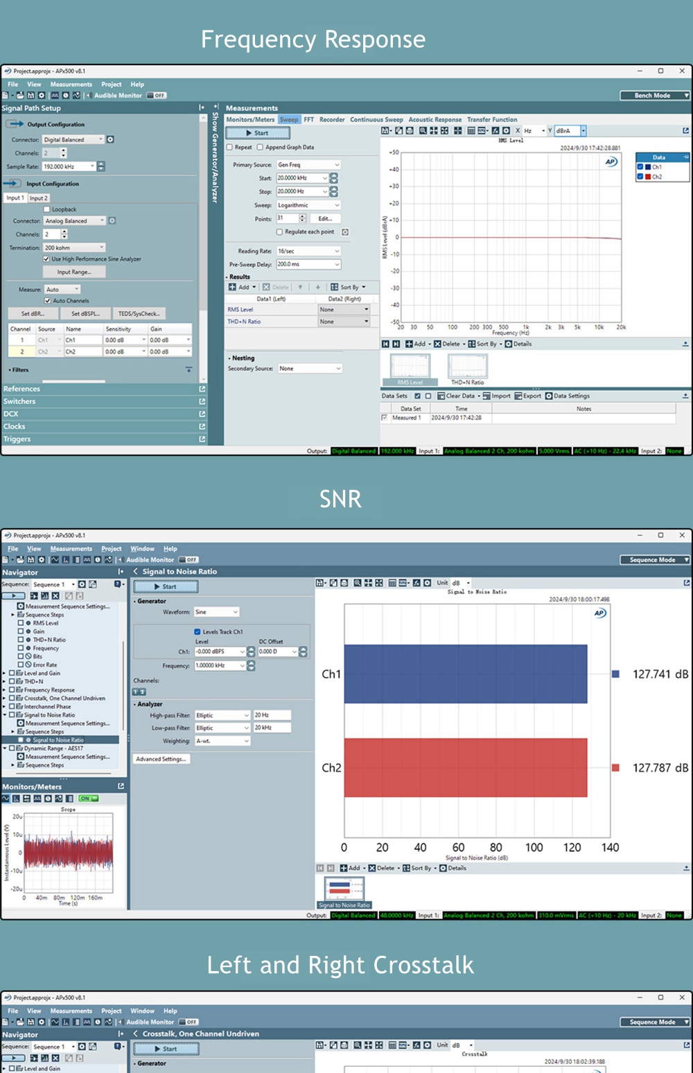Pop out the References panel

point(202,389)
